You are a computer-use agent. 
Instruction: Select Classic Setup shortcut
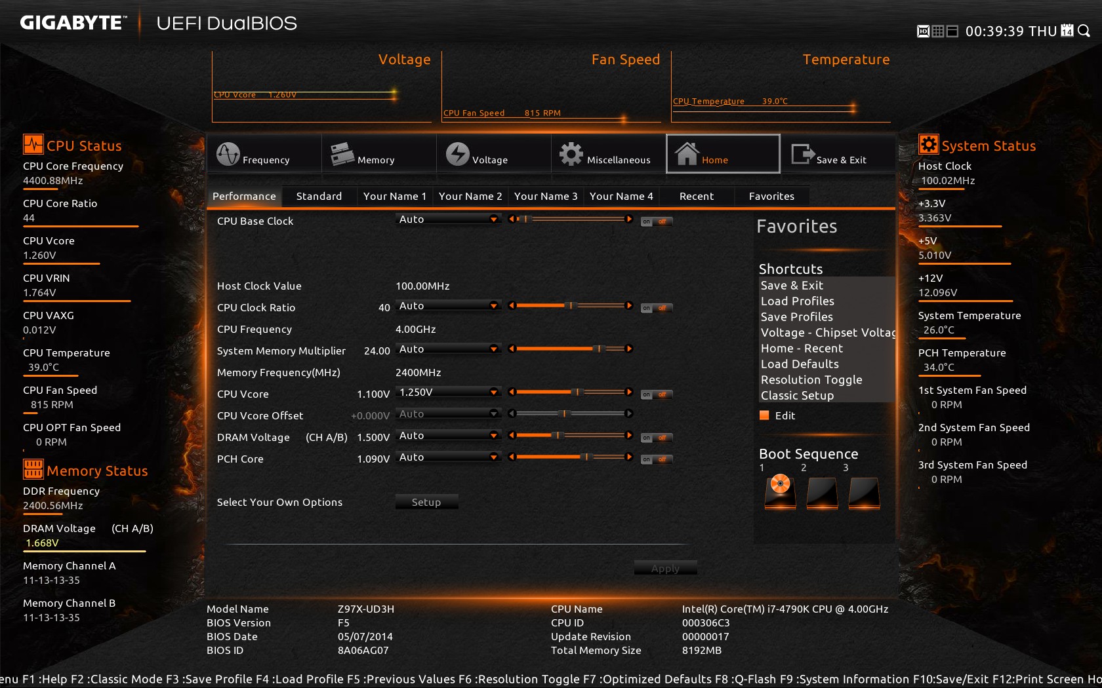pyautogui.click(x=826, y=395)
